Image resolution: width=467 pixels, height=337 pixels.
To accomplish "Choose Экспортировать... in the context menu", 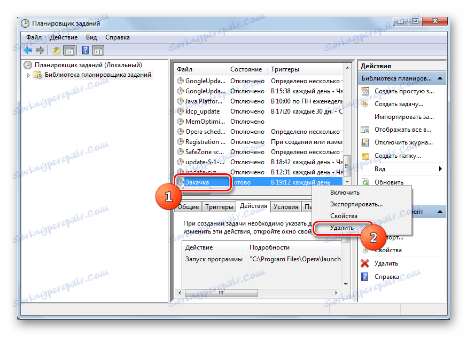I will click(362, 204).
